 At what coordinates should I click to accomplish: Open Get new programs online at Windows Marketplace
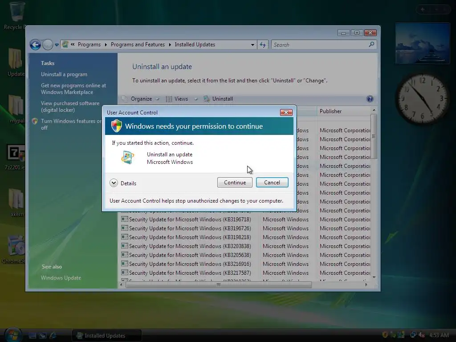click(73, 89)
